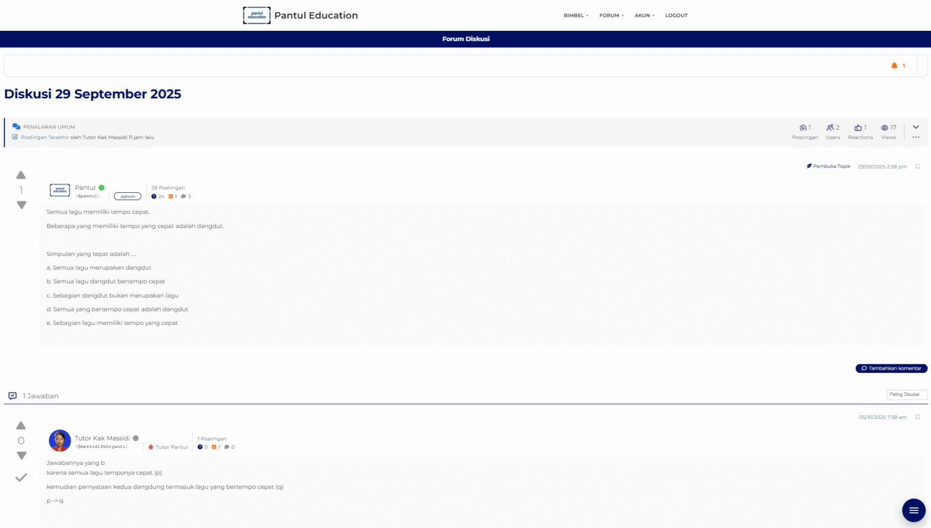Image resolution: width=931 pixels, height=528 pixels.
Task: Downvote Pantul's discussion post
Action: (x=21, y=206)
